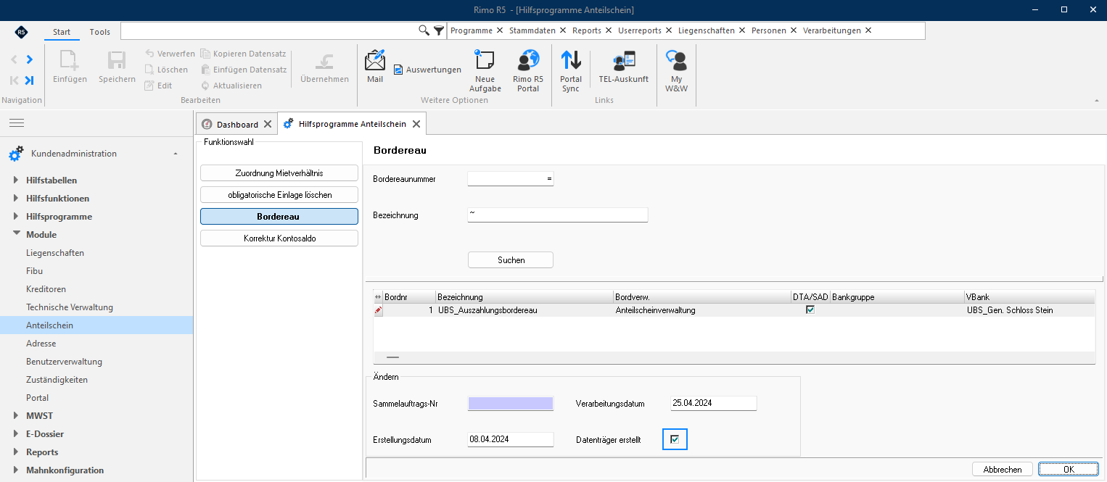The height and width of the screenshot is (482, 1107).
Task: Open Rimo R5 Portal
Action: [x=528, y=71]
